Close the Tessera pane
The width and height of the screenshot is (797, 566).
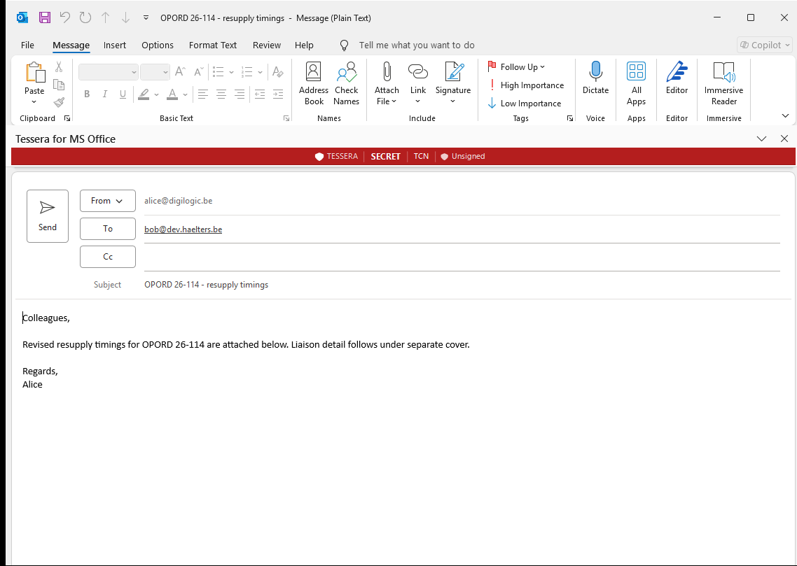(784, 139)
